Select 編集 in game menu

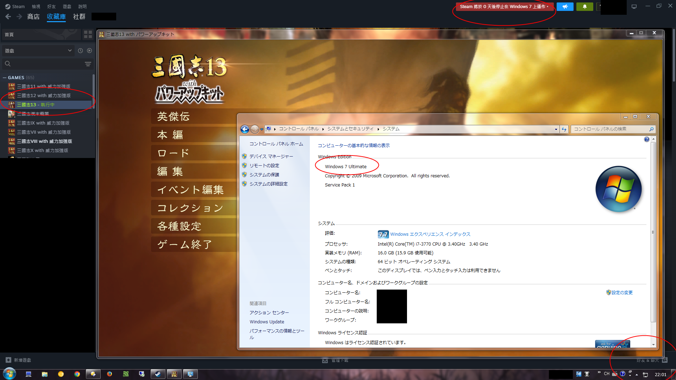[194, 171]
